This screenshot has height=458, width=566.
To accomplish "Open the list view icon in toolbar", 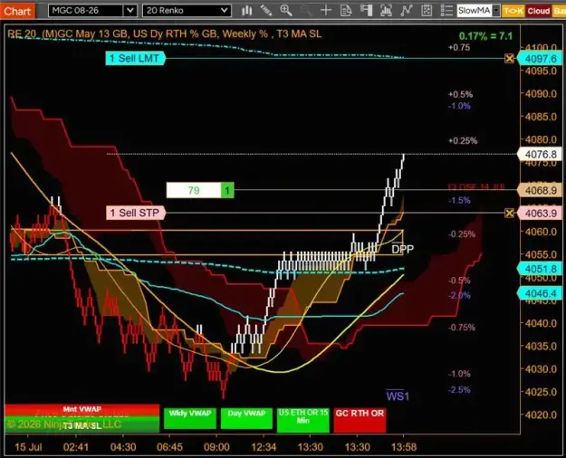I will pos(446,11).
